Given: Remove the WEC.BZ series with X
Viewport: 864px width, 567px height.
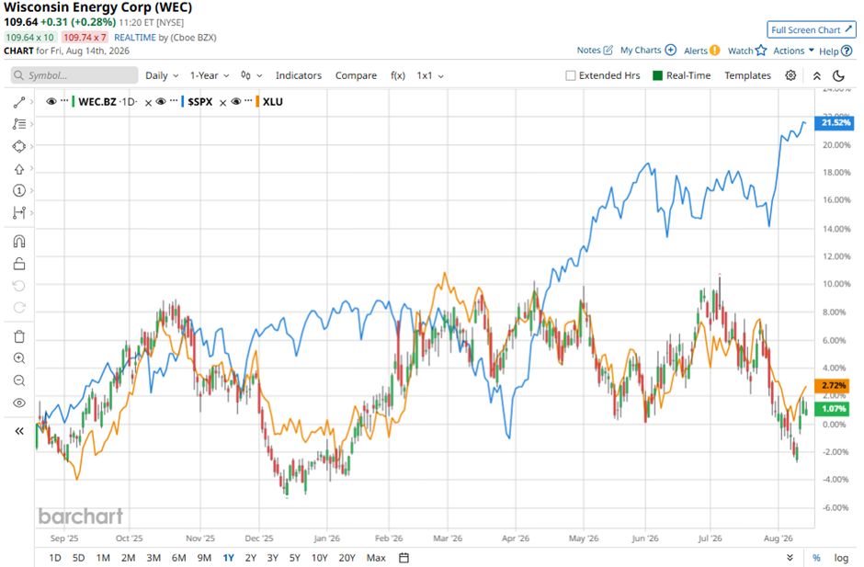Looking at the screenshot, I should pos(148,103).
